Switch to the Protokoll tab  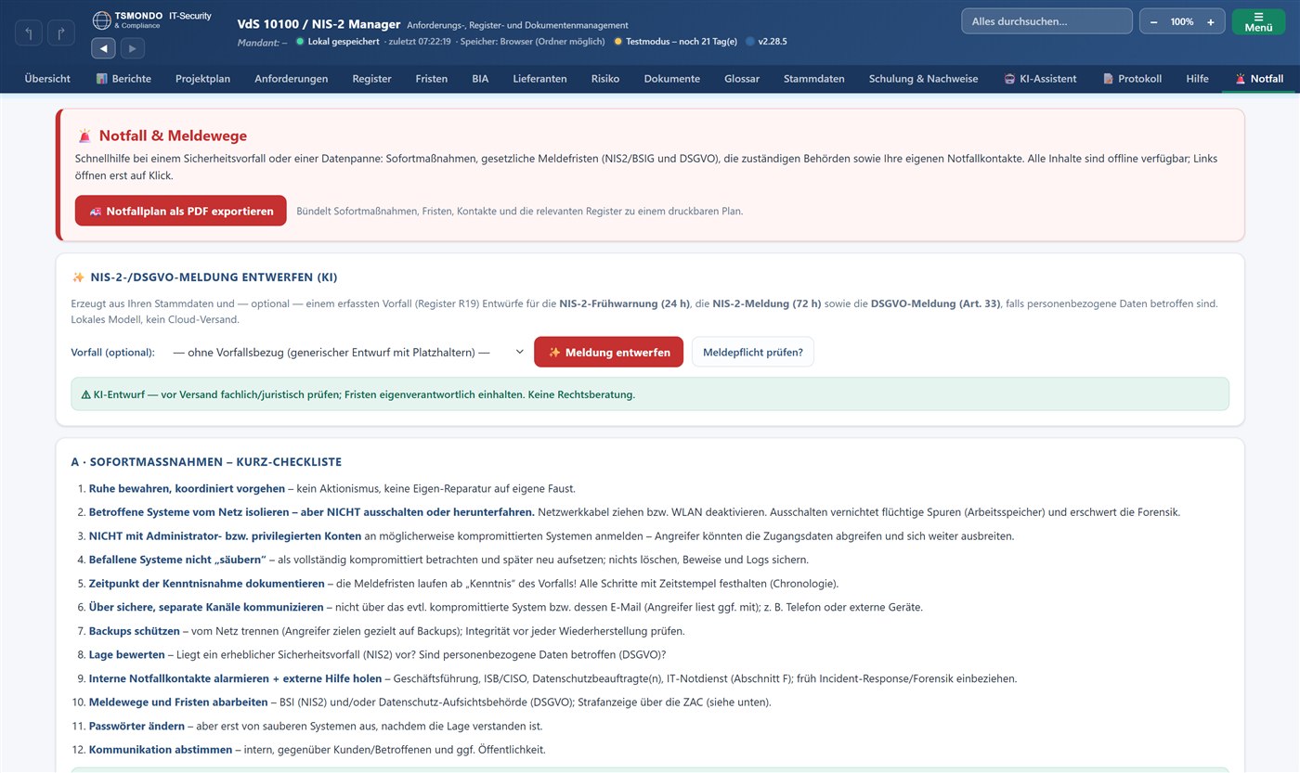1132,79
